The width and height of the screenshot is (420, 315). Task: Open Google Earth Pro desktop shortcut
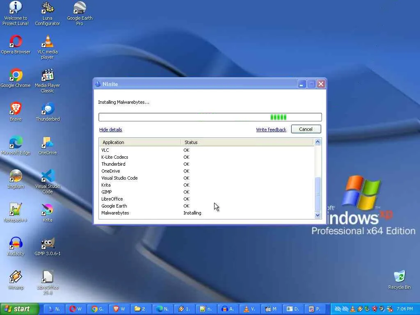click(80, 14)
